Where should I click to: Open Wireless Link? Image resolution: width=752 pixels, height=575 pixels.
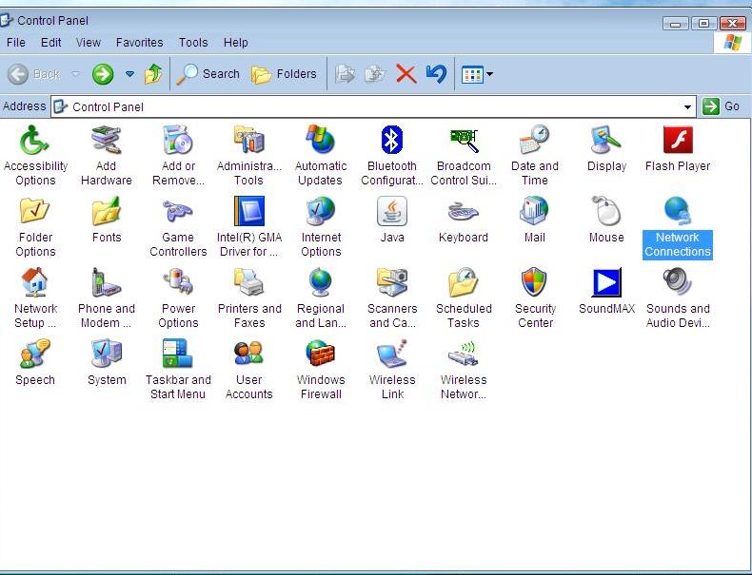[392, 369]
